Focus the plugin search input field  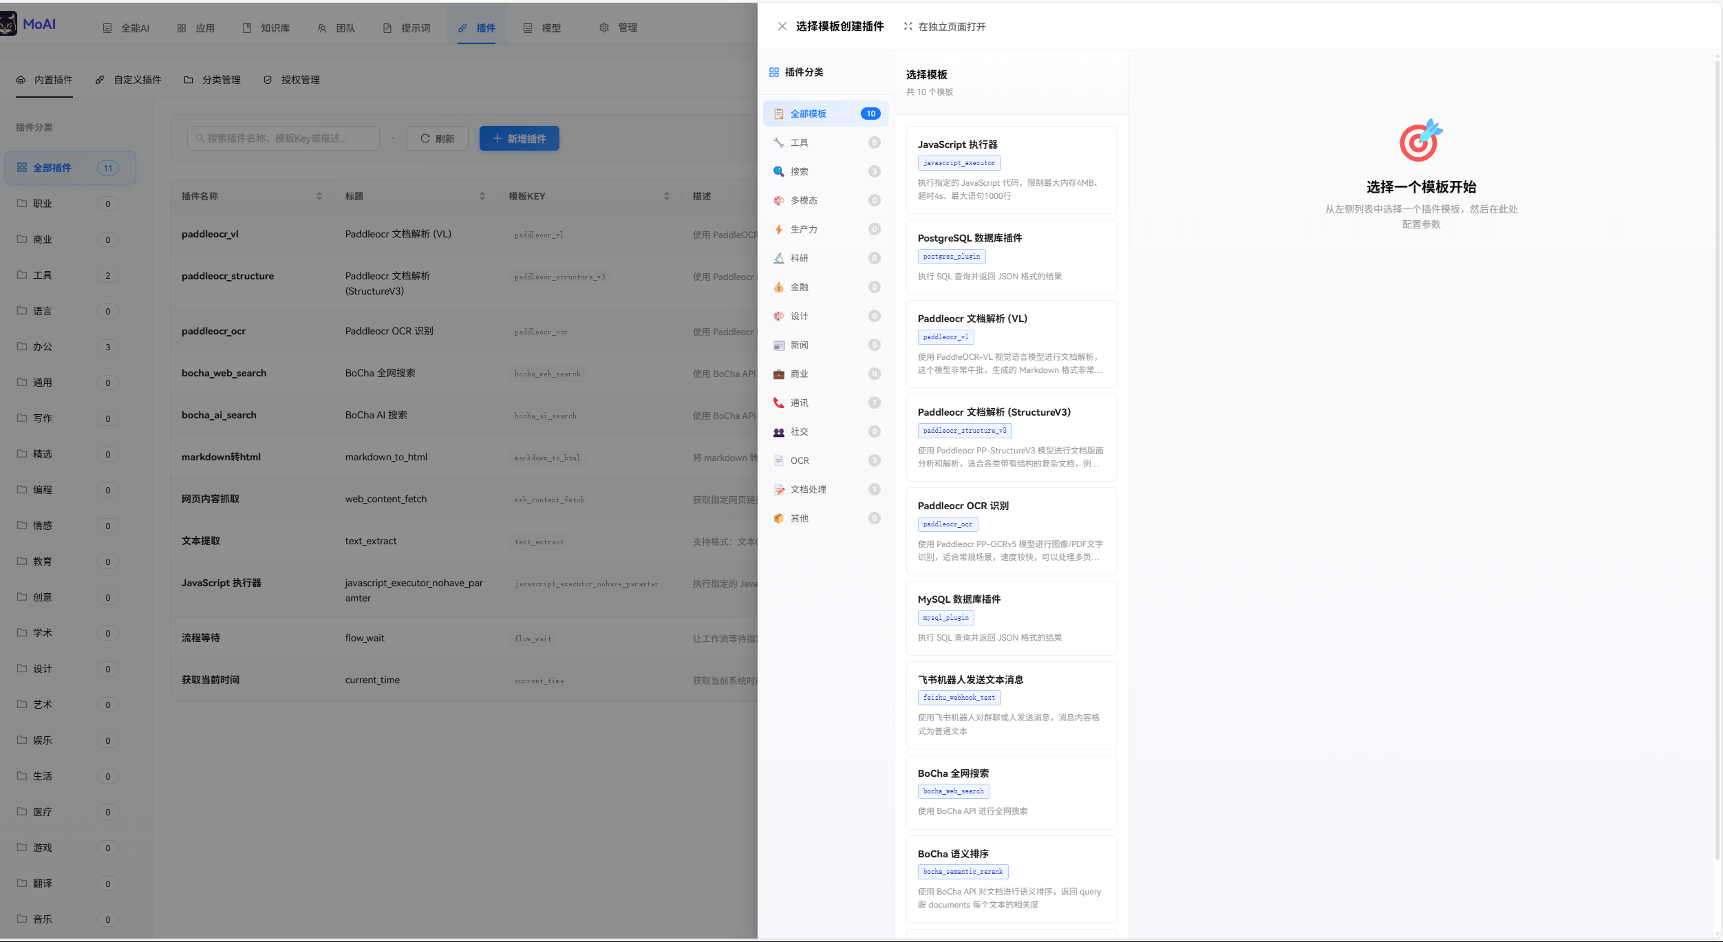pyautogui.click(x=283, y=138)
